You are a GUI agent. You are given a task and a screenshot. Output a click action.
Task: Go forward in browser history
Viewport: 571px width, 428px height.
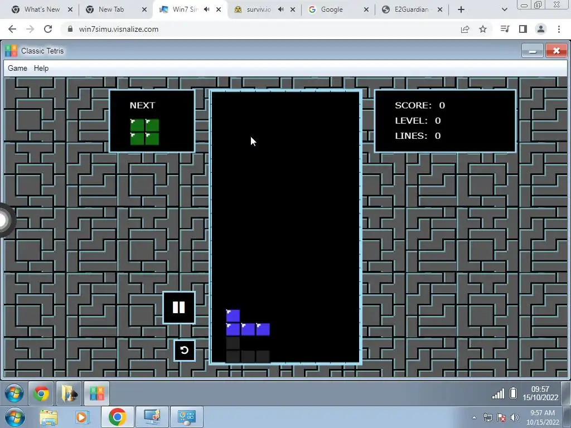pos(30,29)
